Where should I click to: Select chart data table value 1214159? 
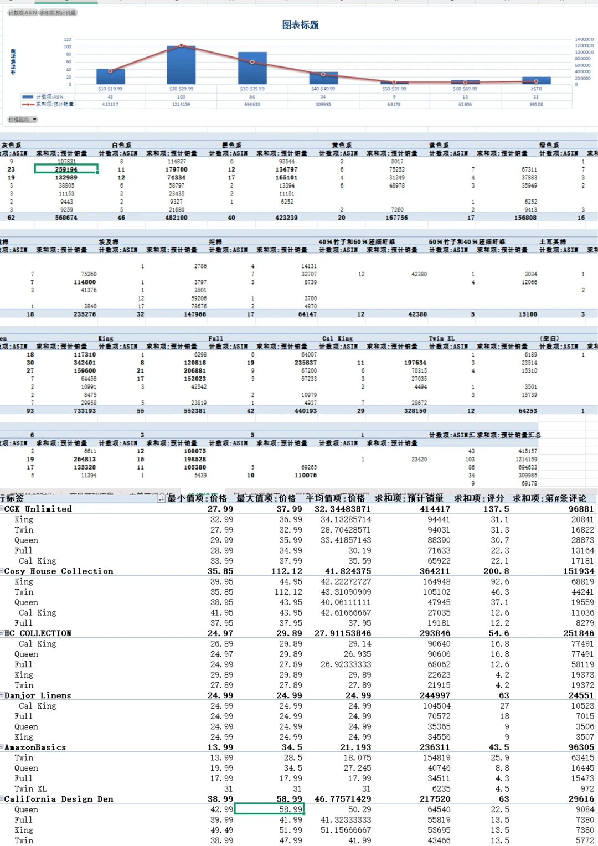click(x=181, y=104)
